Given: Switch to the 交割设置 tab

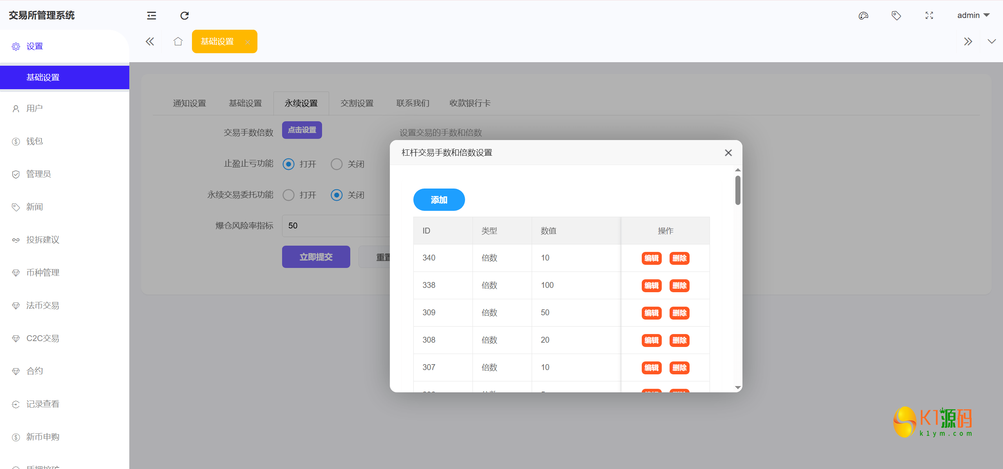Looking at the screenshot, I should tap(357, 103).
